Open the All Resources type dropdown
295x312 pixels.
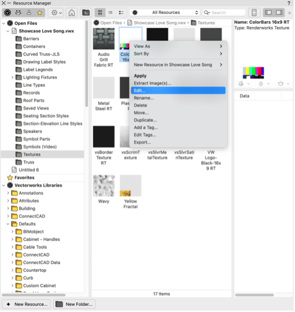[165, 13]
